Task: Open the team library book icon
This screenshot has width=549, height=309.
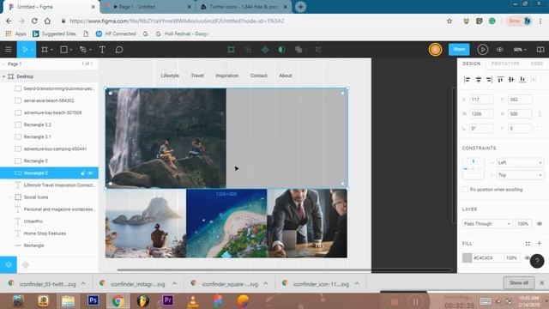Action: point(540,50)
